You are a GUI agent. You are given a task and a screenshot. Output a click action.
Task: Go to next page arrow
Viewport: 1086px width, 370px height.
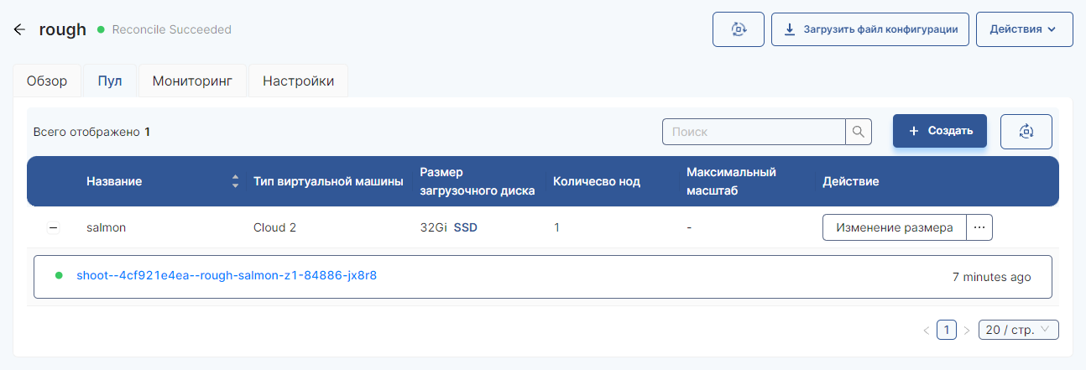(x=967, y=331)
